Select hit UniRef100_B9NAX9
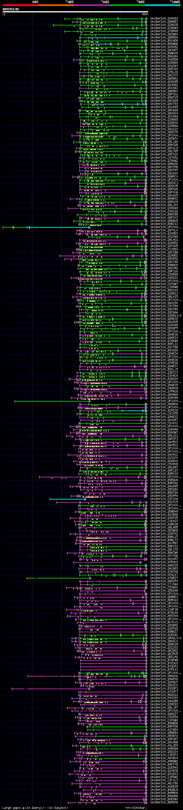 coord(164,53)
